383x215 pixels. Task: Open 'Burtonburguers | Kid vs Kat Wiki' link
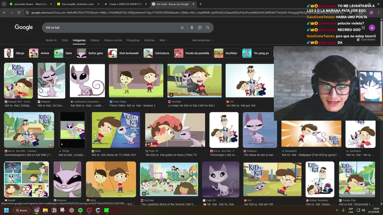29,155
